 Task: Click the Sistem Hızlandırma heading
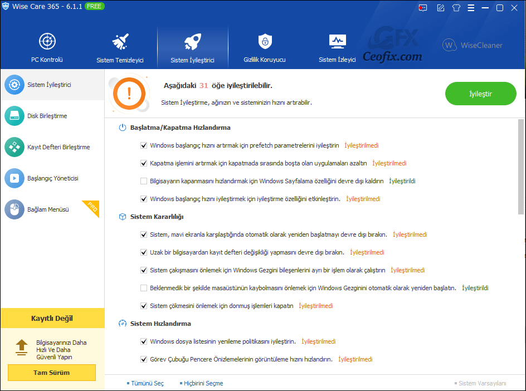coord(160,324)
